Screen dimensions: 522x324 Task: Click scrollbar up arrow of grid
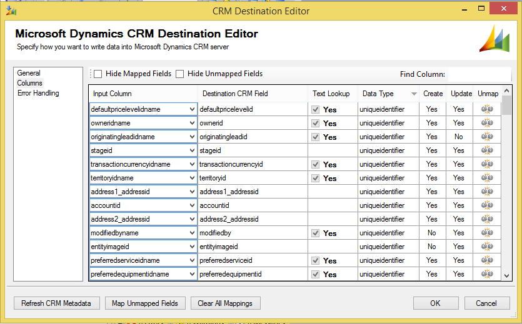(x=507, y=91)
